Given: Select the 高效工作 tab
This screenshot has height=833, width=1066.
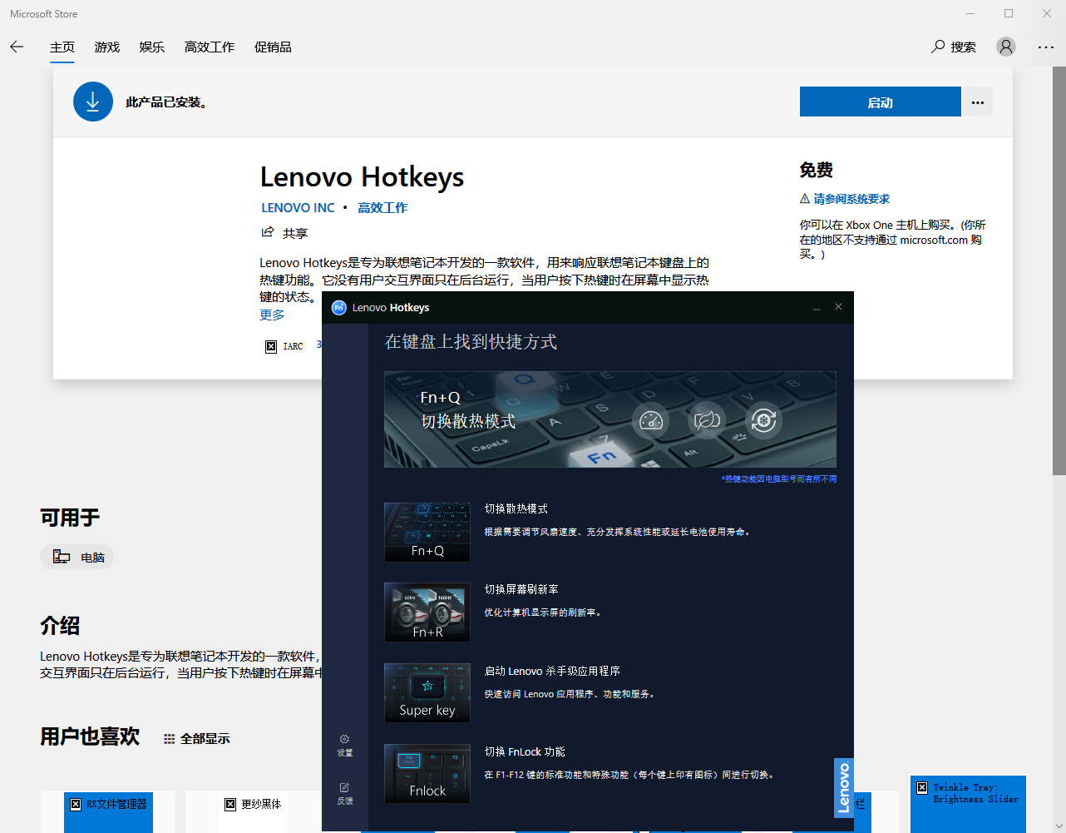Looking at the screenshot, I should point(210,47).
